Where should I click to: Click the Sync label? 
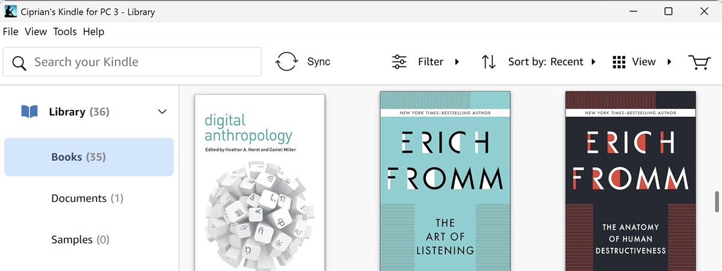coord(319,61)
